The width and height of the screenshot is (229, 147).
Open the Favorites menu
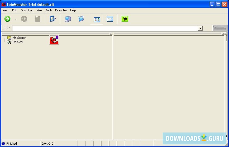[61, 10]
